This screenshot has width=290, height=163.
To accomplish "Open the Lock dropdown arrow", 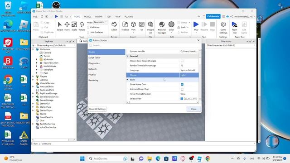I will [188, 27].
